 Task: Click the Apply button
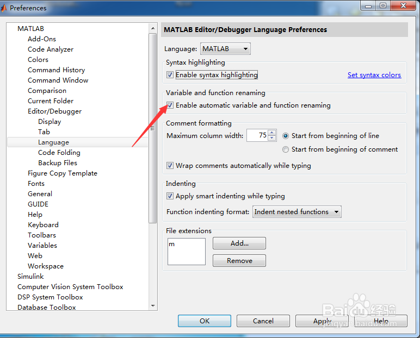click(x=322, y=321)
